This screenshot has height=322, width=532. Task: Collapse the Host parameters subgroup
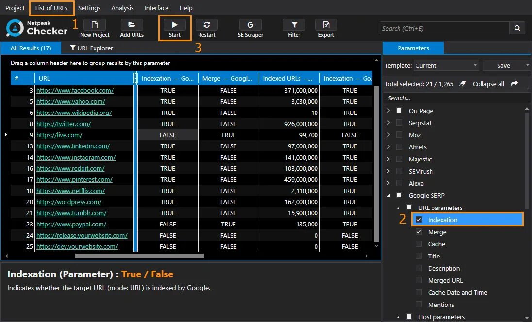pos(398,317)
